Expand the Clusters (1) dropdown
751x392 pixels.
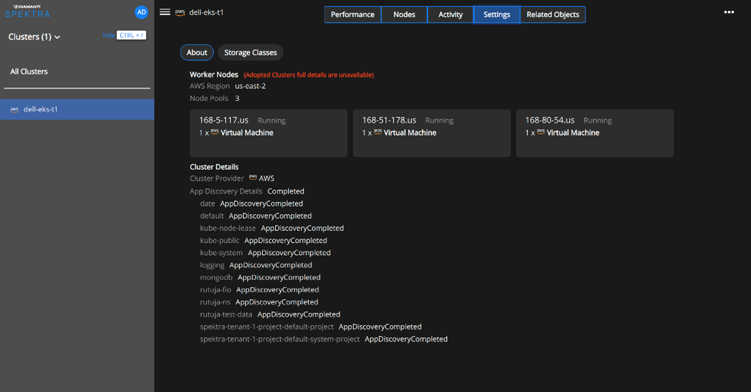tap(34, 37)
